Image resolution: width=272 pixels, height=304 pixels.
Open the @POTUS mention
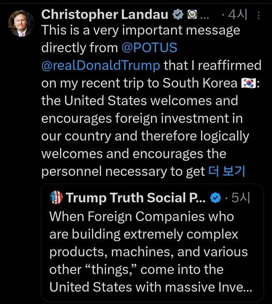149,48
